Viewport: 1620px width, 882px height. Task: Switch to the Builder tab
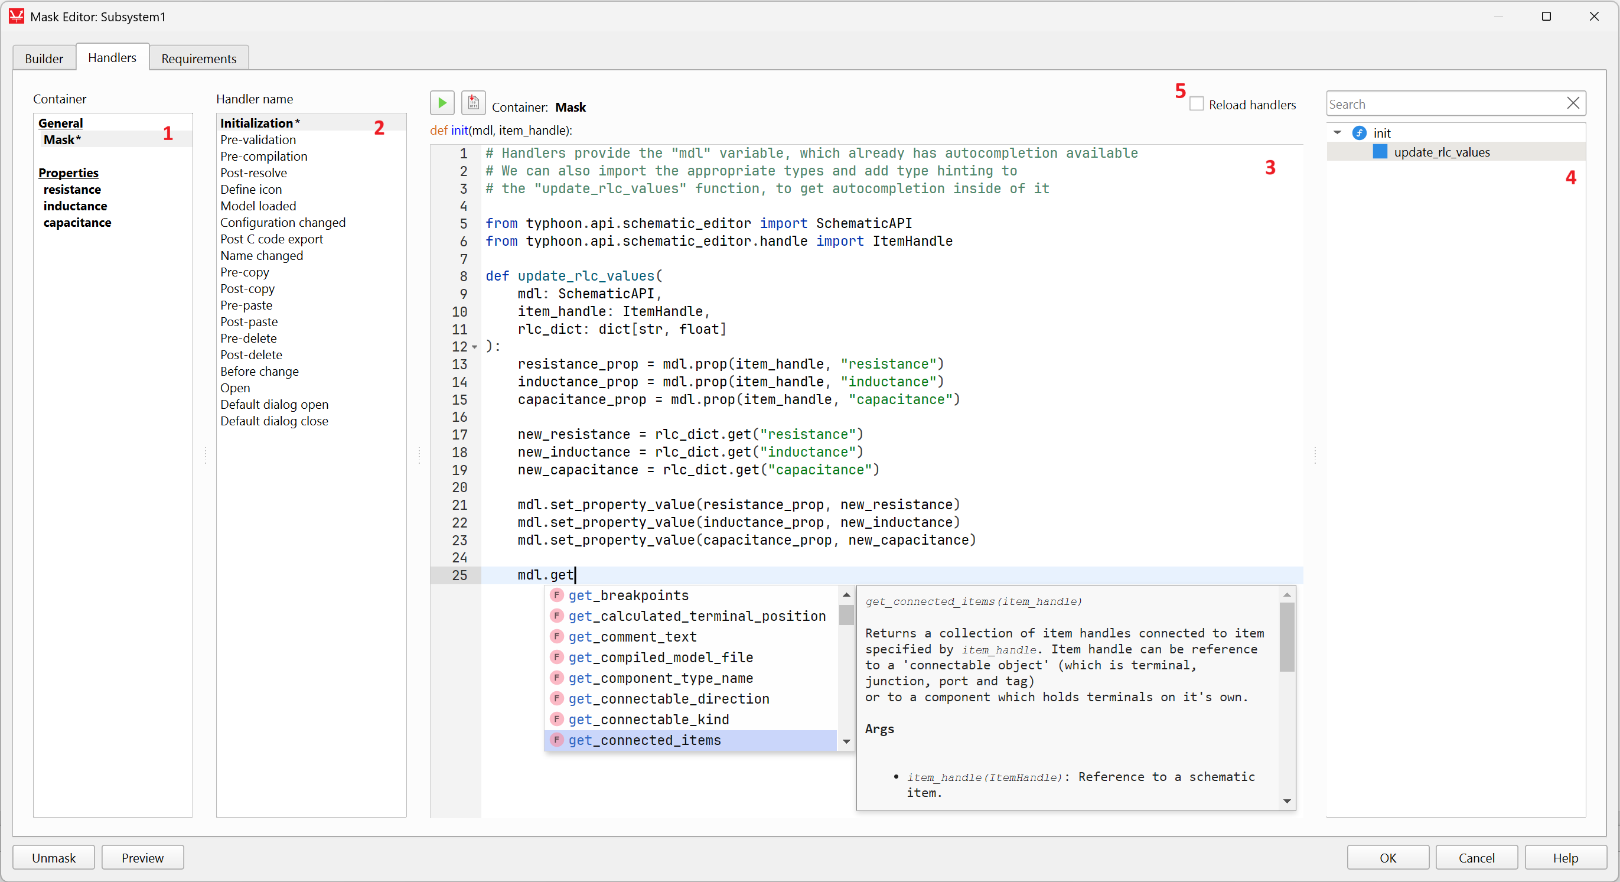coord(44,58)
